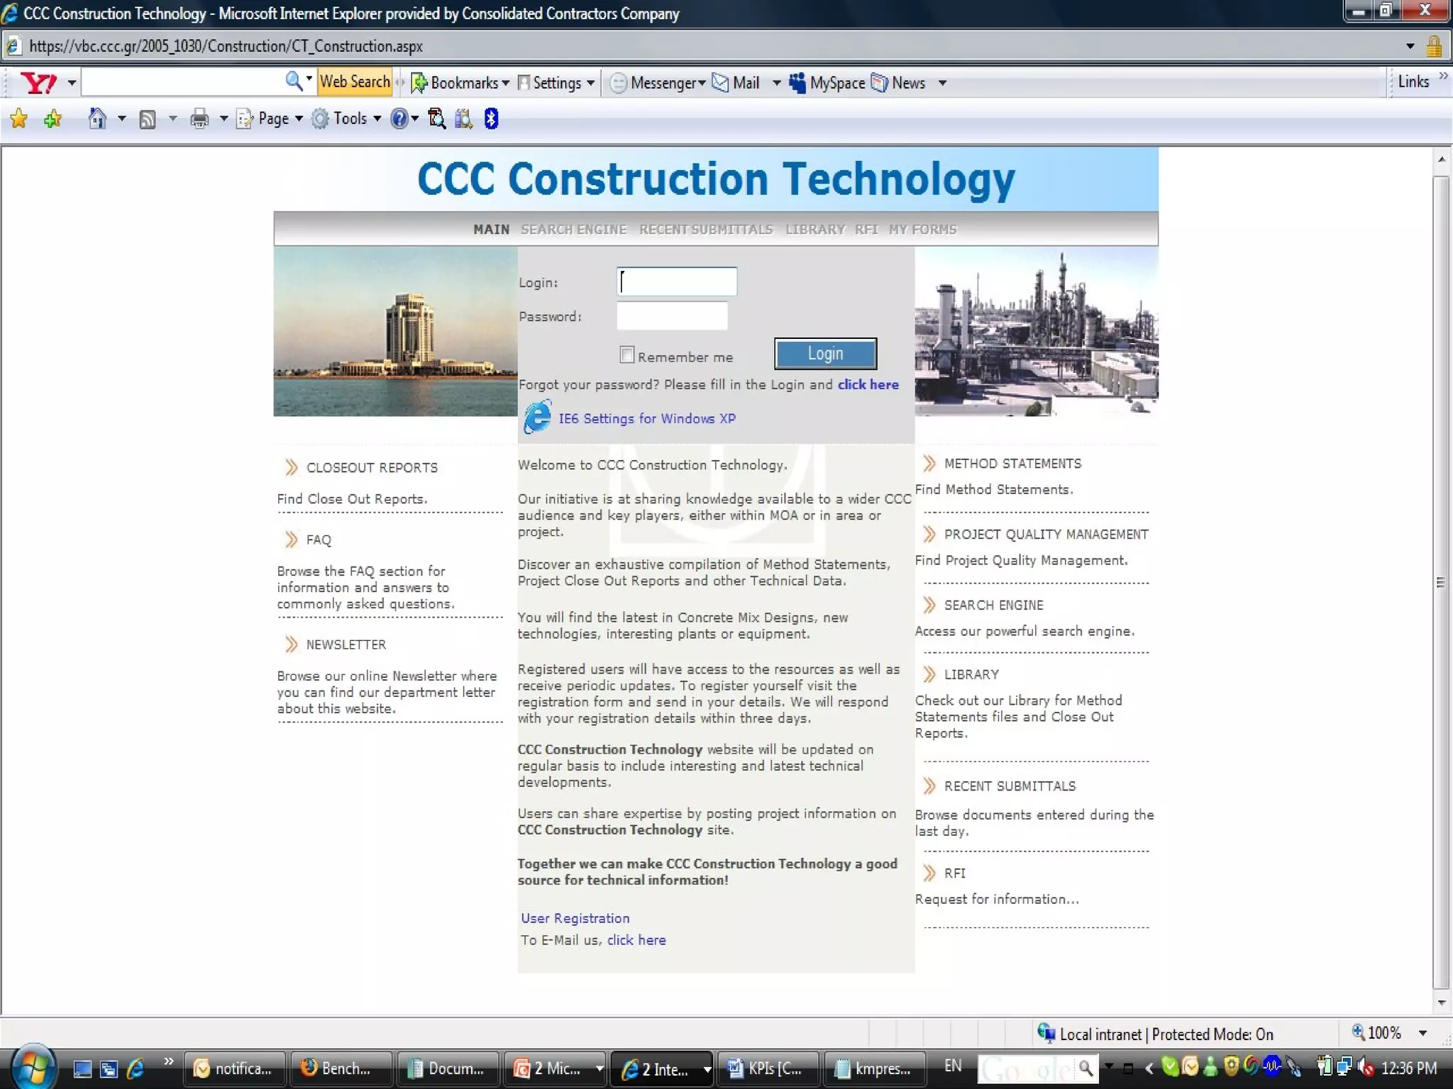Viewport: 1453px width, 1089px height.
Task: Open the zoom level 100% dropdown arrow
Action: pos(1422,1033)
